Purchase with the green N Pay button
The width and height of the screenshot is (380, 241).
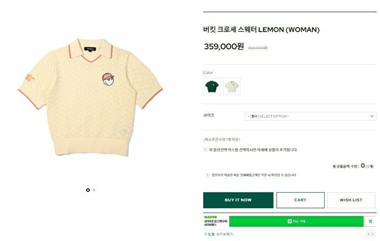click(296, 222)
